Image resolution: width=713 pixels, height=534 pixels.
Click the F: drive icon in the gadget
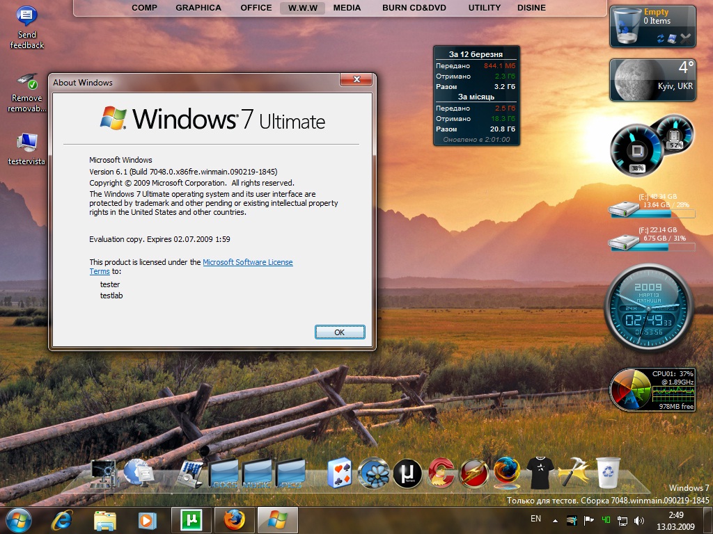(x=624, y=241)
